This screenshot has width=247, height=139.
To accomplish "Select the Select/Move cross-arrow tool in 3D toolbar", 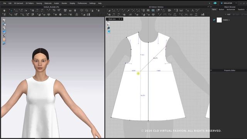I will tap(11, 10).
